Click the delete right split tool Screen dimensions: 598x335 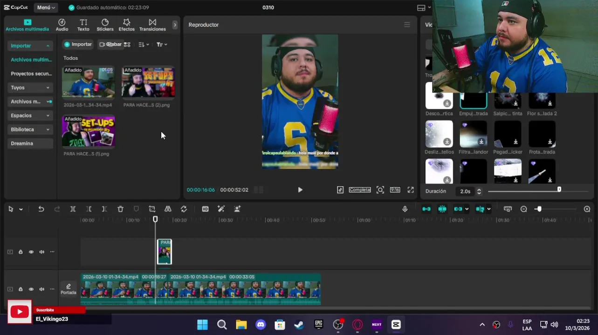tap(104, 209)
